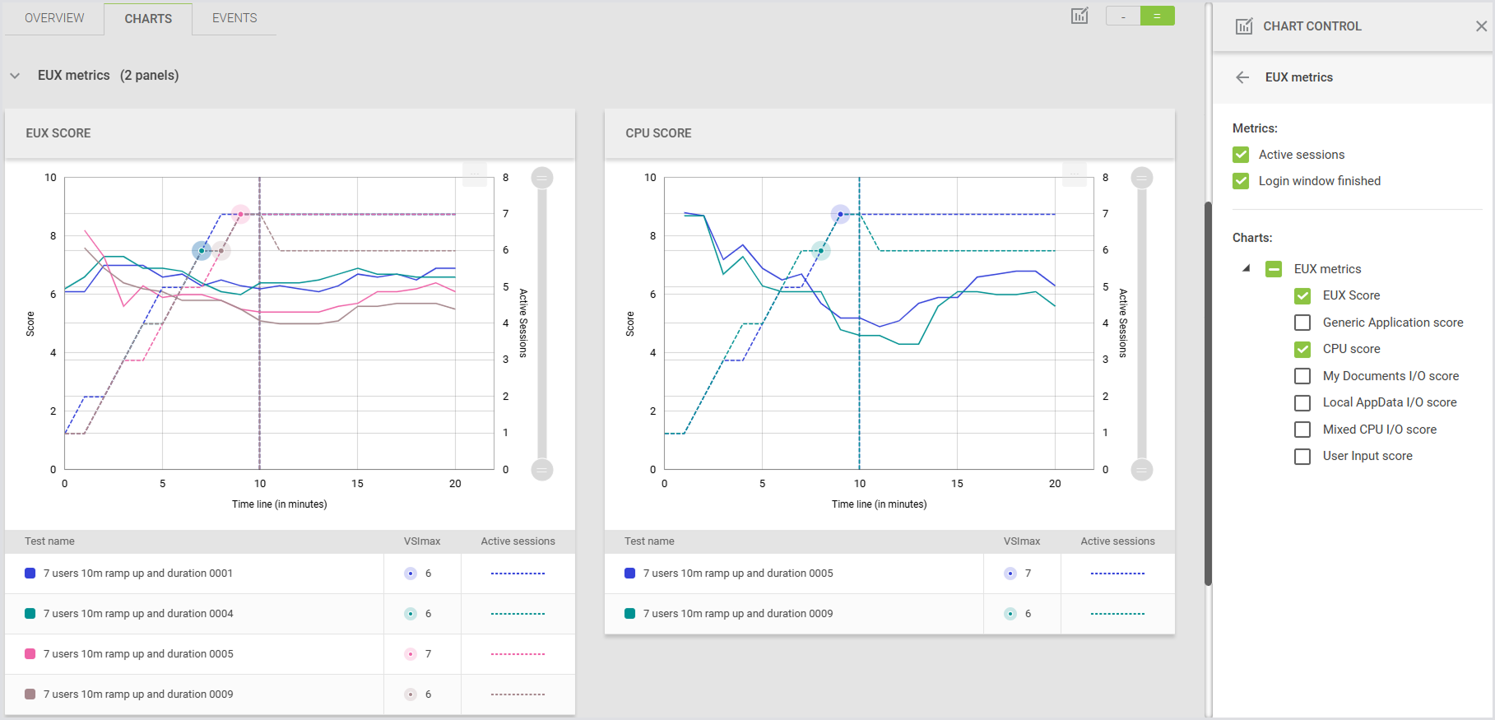Uncheck the Active sessions metric

click(x=1241, y=155)
